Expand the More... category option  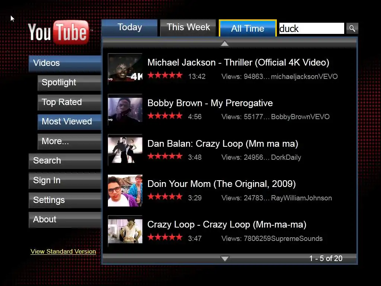[70, 141]
